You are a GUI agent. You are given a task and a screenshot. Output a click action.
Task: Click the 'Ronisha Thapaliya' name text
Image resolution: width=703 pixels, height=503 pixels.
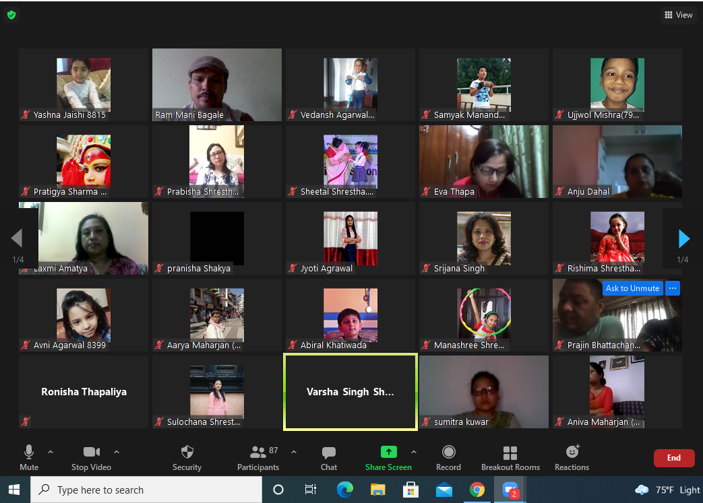pos(84,392)
